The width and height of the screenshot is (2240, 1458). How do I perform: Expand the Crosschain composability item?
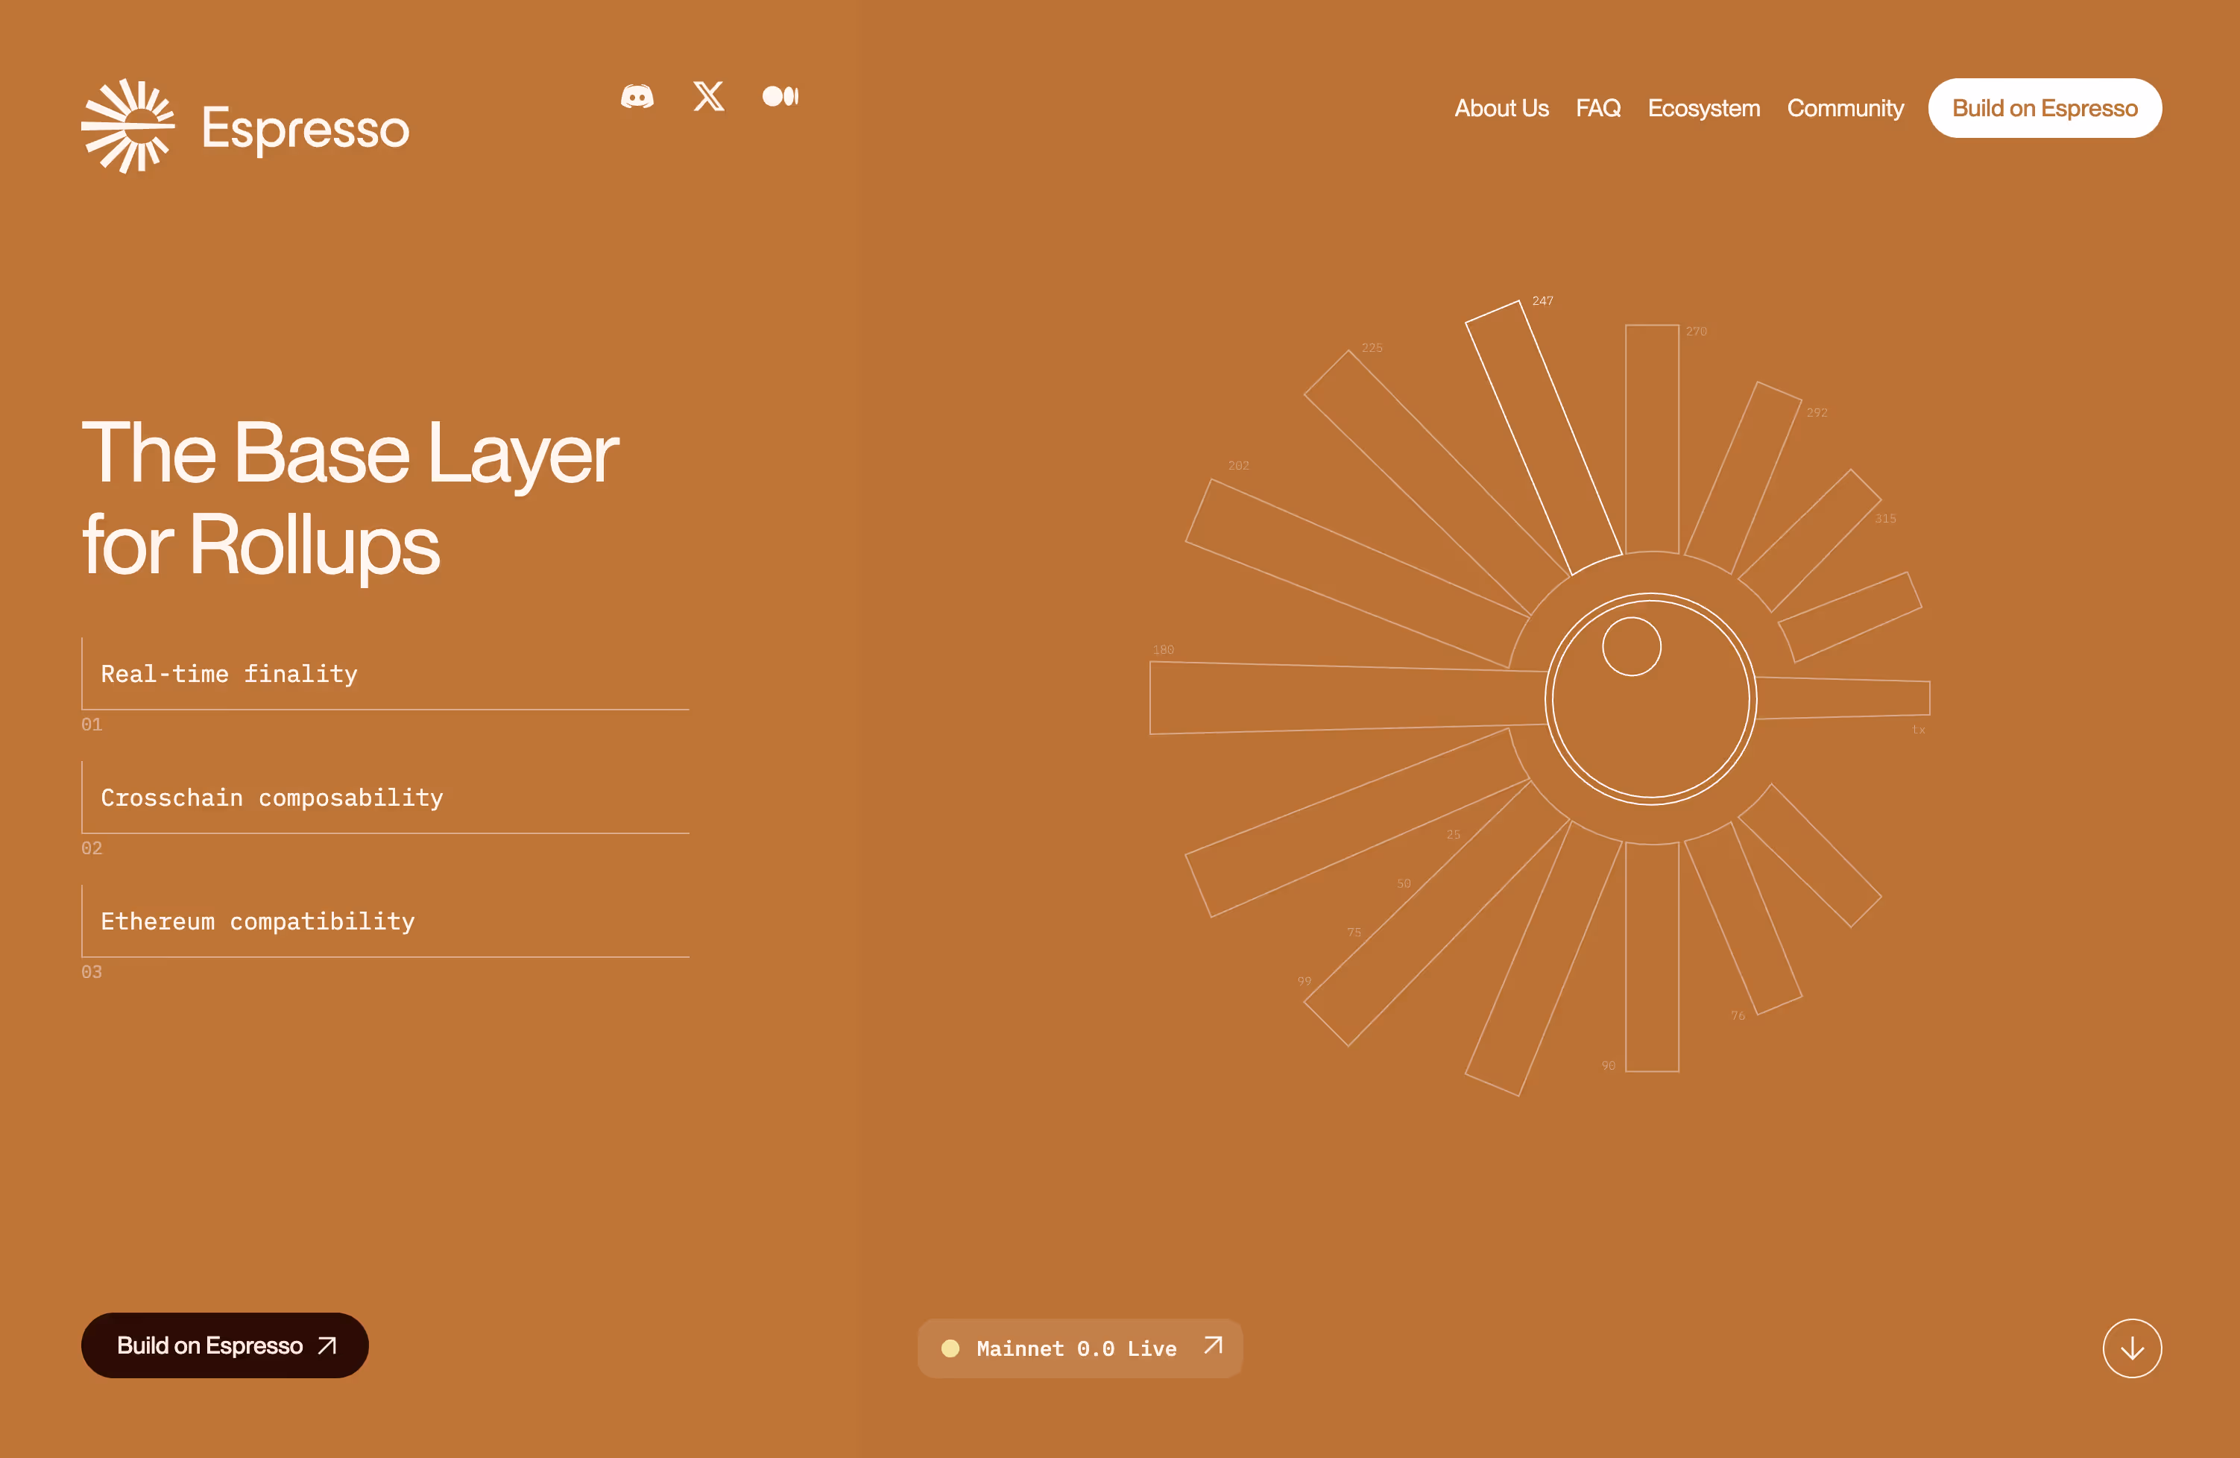(271, 798)
